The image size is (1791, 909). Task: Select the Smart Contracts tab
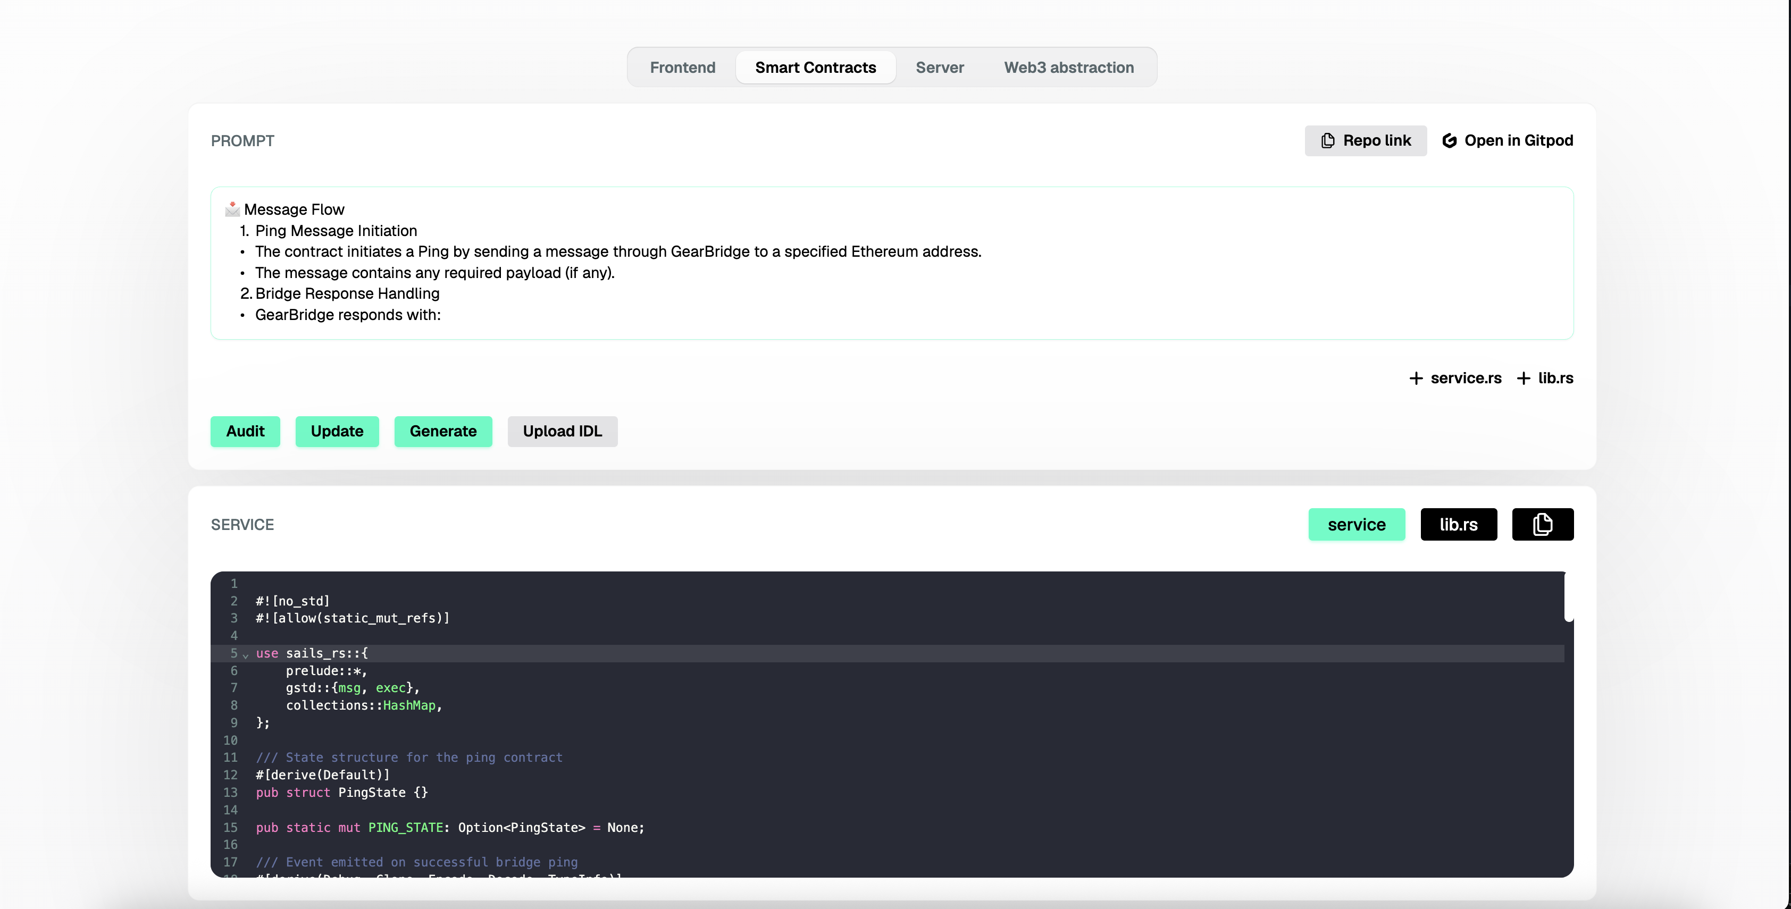(x=816, y=68)
